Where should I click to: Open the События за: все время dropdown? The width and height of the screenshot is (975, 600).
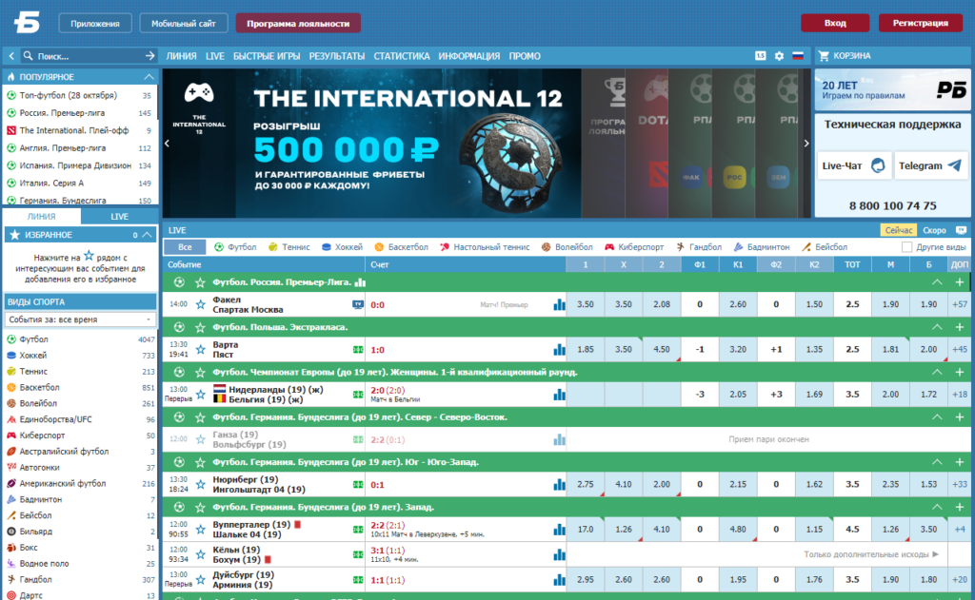tap(80, 319)
